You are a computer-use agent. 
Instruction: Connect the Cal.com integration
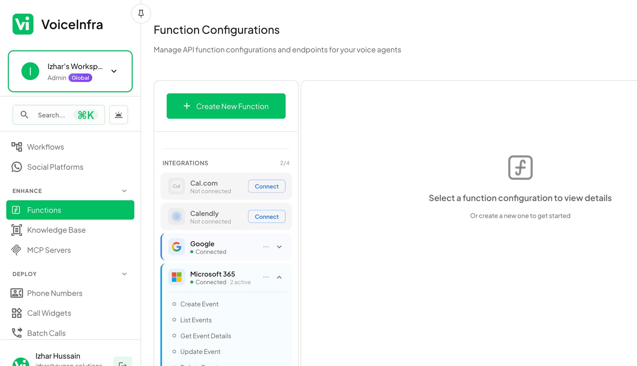pyautogui.click(x=266, y=186)
